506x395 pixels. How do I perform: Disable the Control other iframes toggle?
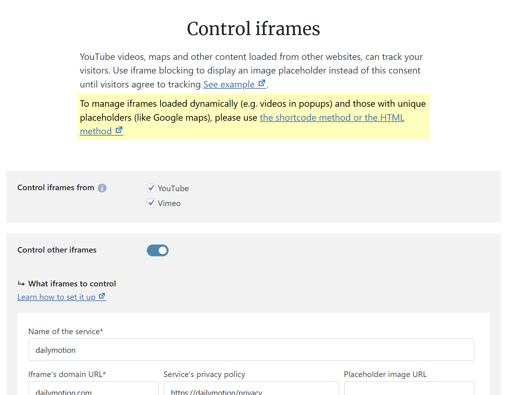click(x=158, y=250)
